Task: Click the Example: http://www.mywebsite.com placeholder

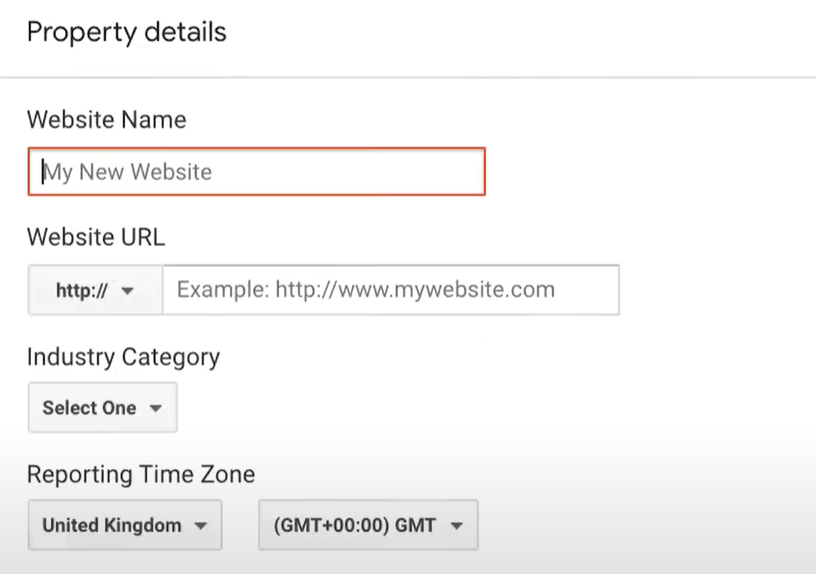Action: tap(366, 289)
